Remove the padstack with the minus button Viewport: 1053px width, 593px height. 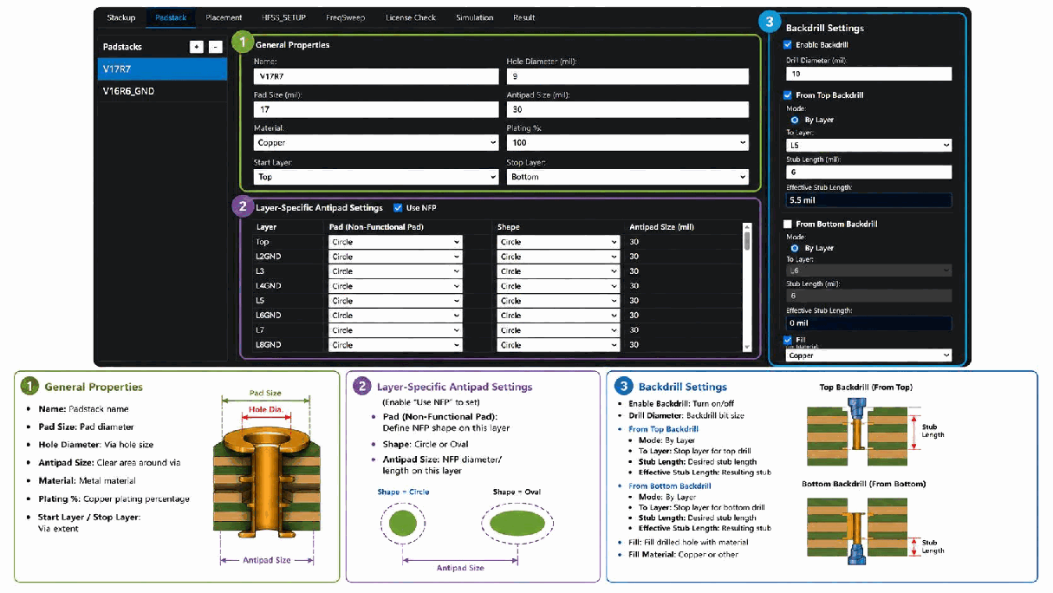(x=216, y=47)
